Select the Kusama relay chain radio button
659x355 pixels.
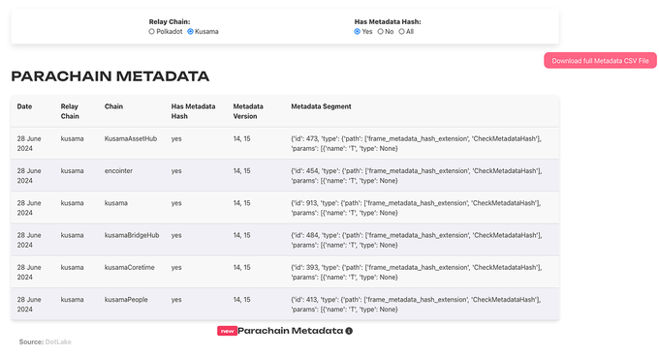click(x=190, y=32)
